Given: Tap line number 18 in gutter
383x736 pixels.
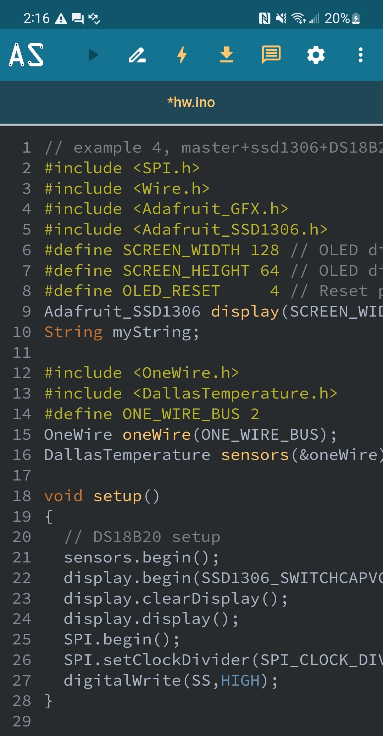Looking at the screenshot, I should click(22, 496).
